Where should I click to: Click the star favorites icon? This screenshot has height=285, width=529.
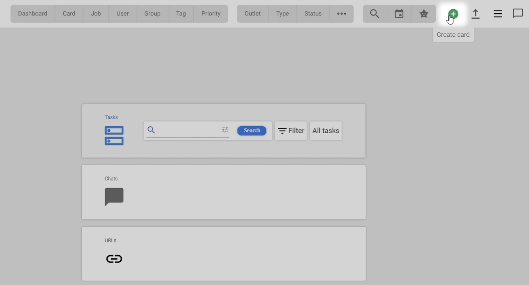click(x=424, y=14)
